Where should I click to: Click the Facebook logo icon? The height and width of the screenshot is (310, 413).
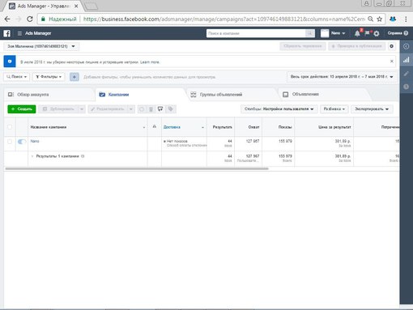pos(7,33)
